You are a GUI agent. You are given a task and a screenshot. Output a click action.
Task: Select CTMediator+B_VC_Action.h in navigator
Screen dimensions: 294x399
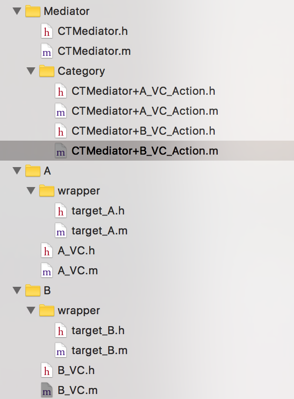coord(143,131)
